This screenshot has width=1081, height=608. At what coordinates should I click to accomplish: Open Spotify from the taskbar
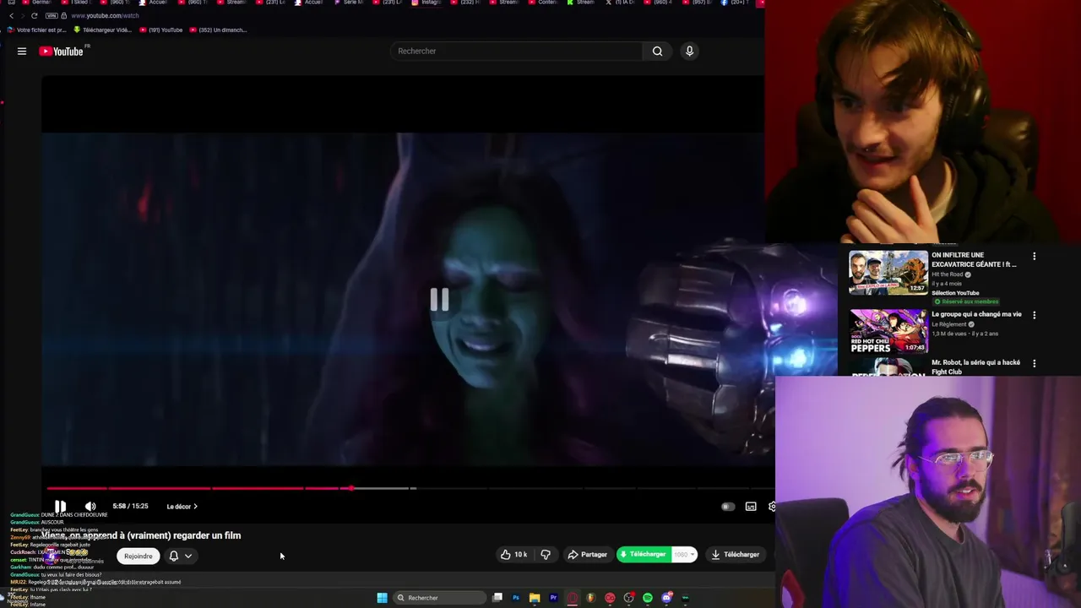[x=648, y=598]
